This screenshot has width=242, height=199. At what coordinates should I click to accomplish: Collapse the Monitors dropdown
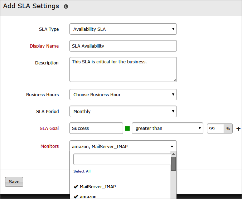tap(172, 146)
